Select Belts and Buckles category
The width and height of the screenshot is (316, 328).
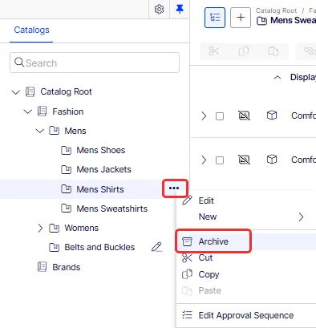click(x=99, y=247)
